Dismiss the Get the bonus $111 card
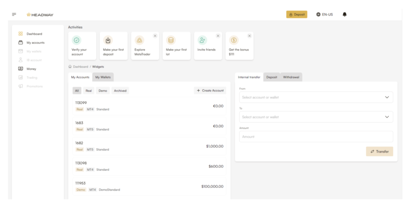 tap(249, 36)
